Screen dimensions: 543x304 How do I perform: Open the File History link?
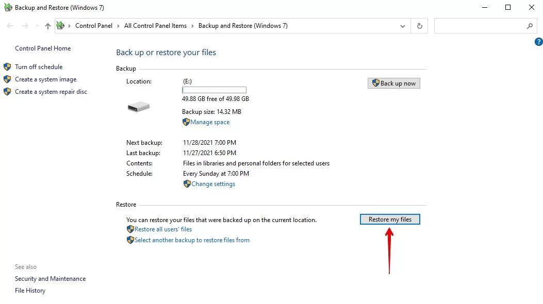point(30,291)
